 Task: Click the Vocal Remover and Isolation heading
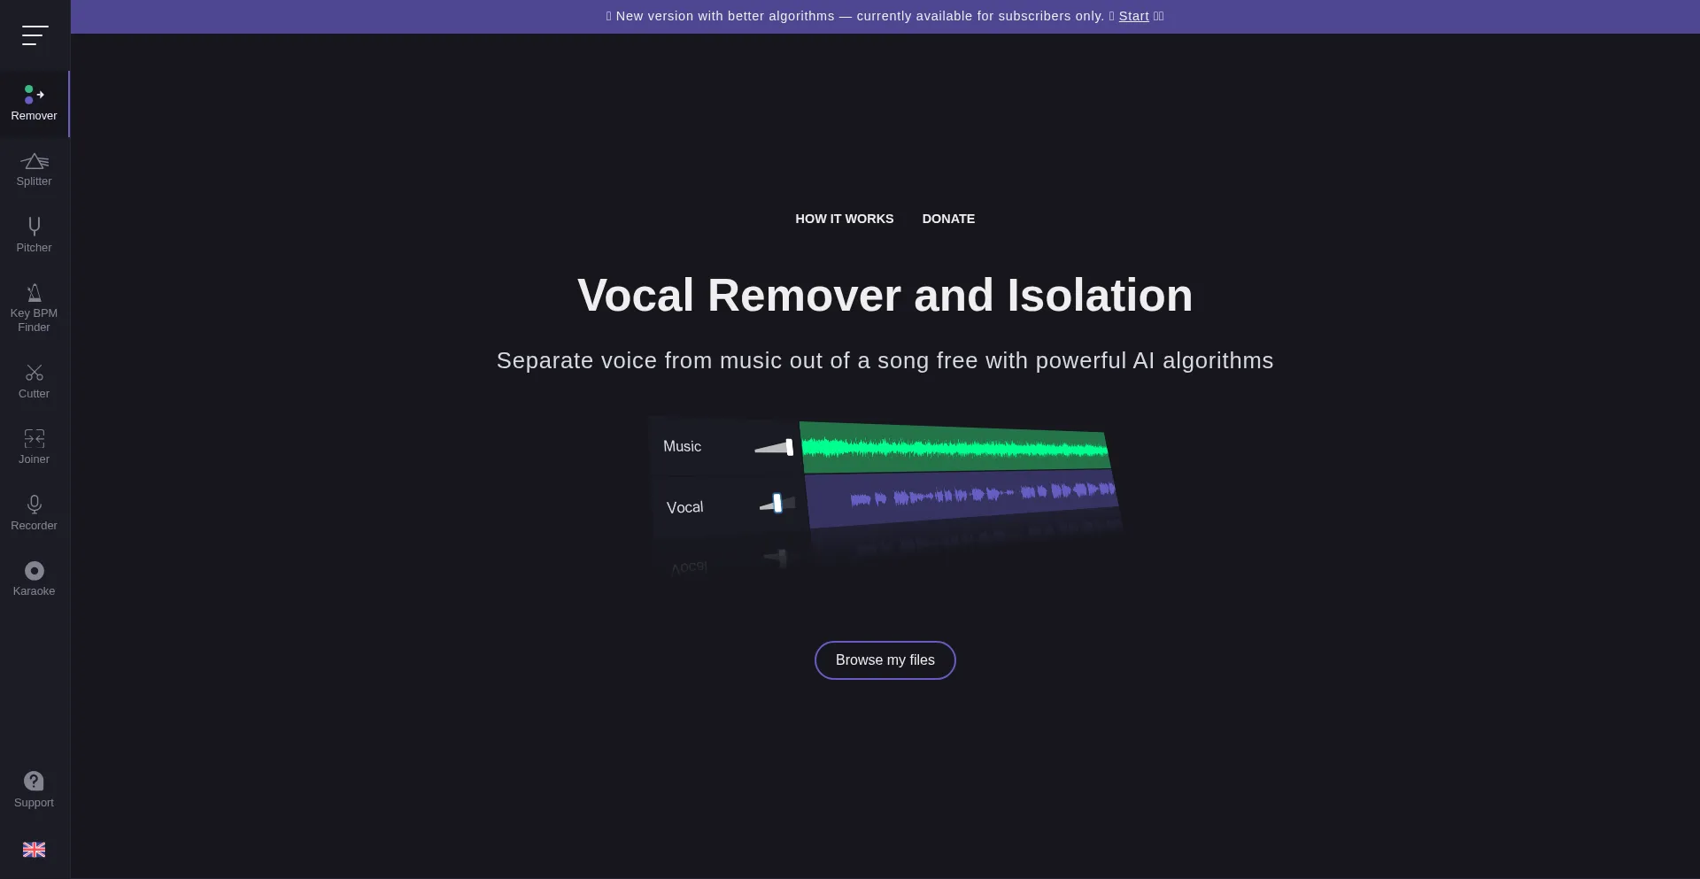(885, 295)
